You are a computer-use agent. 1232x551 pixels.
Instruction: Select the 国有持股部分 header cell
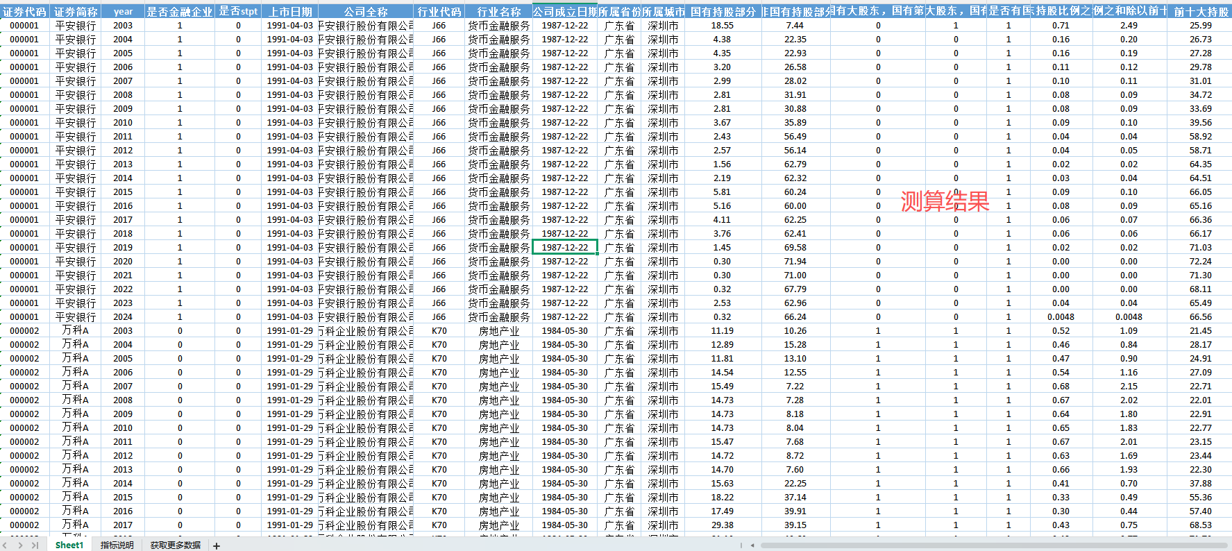coord(723,12)
